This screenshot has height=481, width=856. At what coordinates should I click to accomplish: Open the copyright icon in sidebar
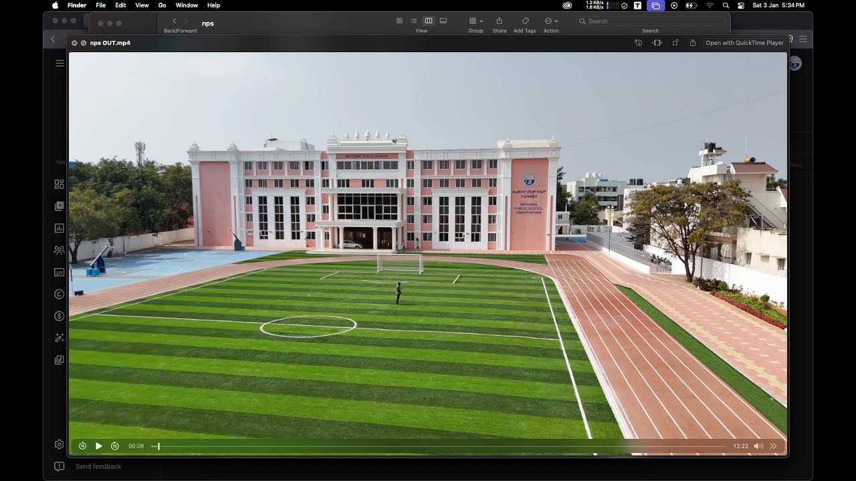pyautogui.click(x=59, y=294)
